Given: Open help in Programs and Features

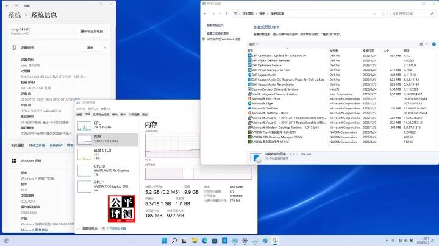Looking at the screenshot, I should click(434, 44).
